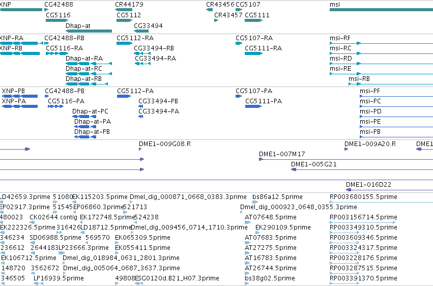Select the msi-PD protein label
The width and height of the screenshot is (433, 286).
tap(370, 111)
